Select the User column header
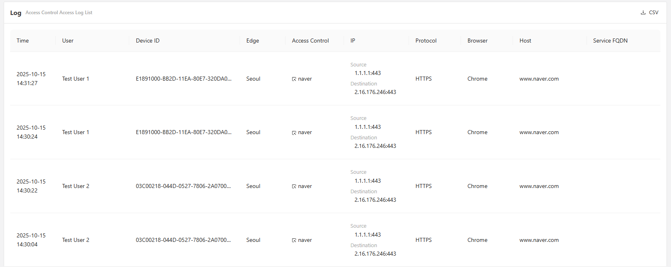The height and width of the screenshot is (267, 671). pyautogui.click(x=68, y=41)
